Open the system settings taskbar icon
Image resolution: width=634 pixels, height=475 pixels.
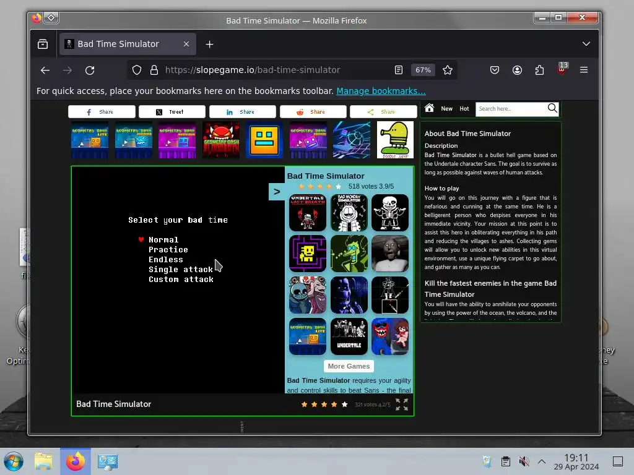(108, 461)
